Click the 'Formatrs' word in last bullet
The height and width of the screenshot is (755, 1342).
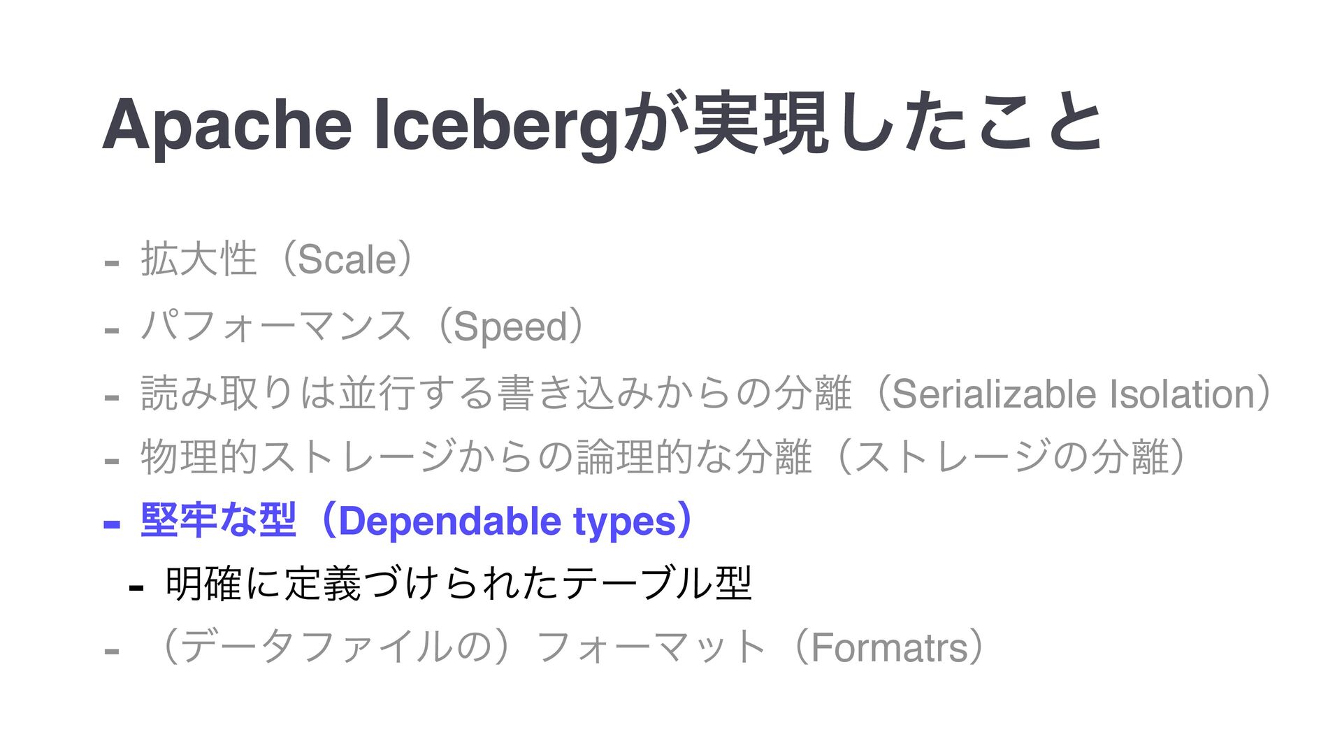click(889, 647)
